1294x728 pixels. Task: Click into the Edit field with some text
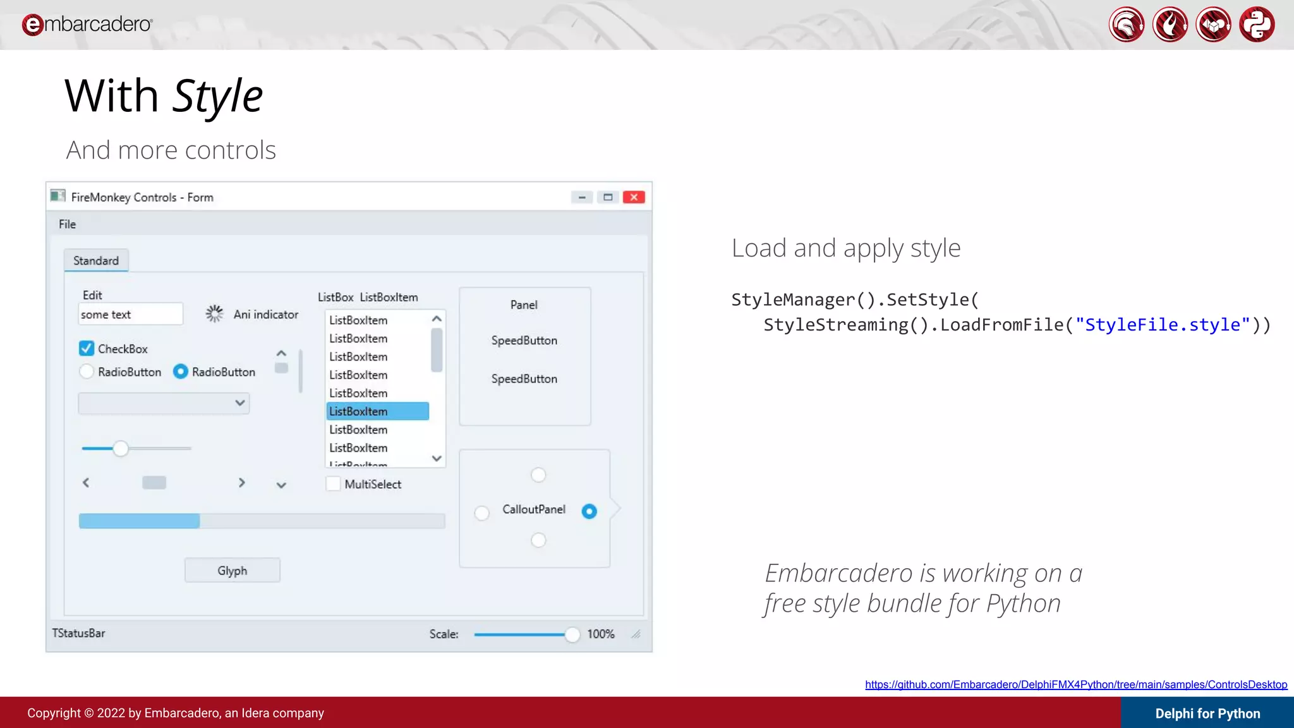pos(130,314)
